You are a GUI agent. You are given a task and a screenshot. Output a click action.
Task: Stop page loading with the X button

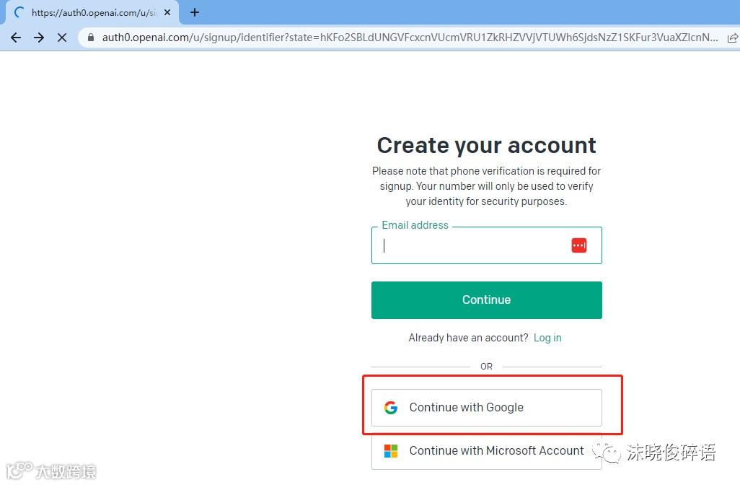pyautogui.click(x=62, y=38)
